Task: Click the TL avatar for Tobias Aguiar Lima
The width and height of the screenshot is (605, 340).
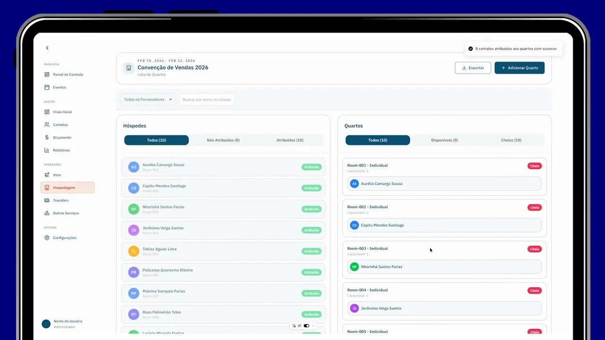Action: click(x=134, y=251)
